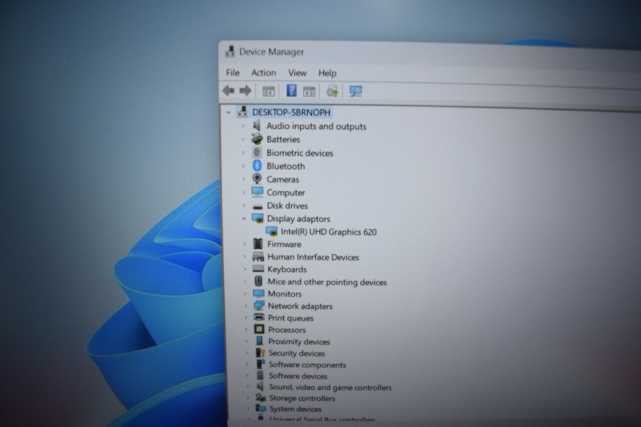Select the Software devices label
Image resolution: width=641 pixels, height=427 pixels.
298,376
